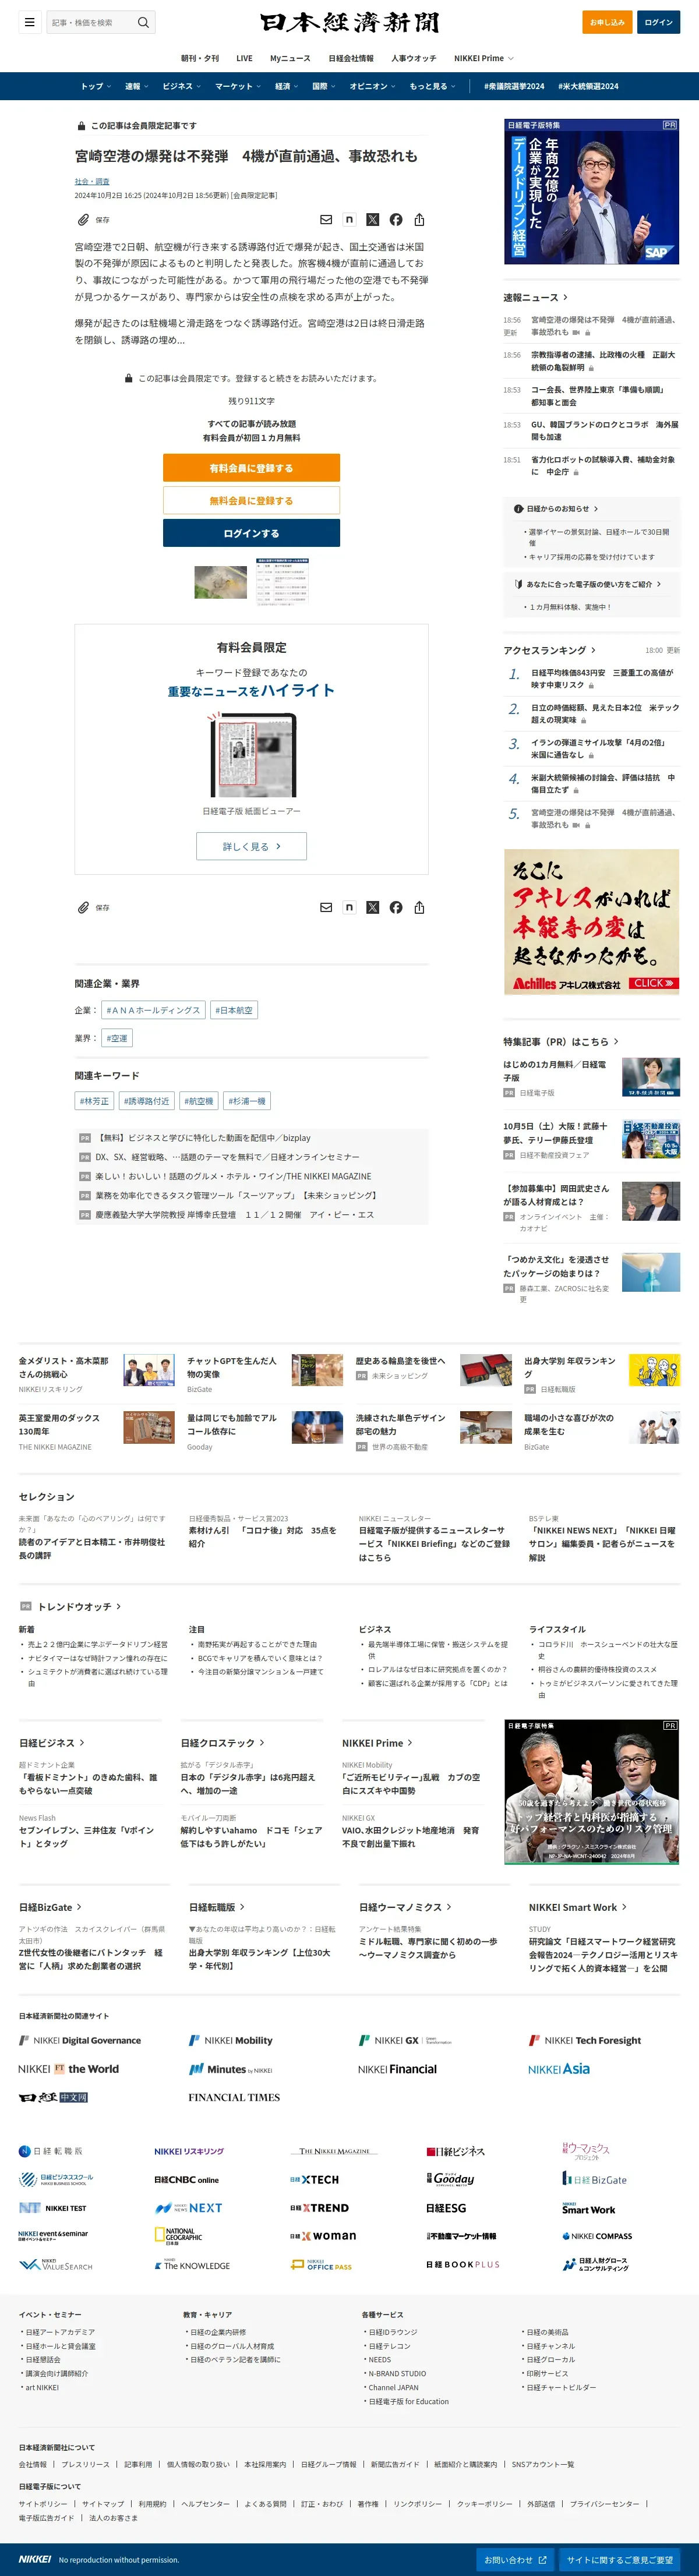Select the #空運 industry tag
Viewport: 699px width, 2576px height.
117,1038
